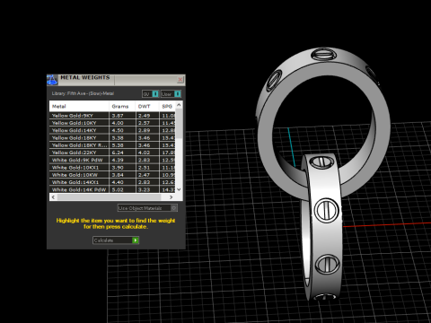Click the 3.87 grams cell

click(122, 116)
